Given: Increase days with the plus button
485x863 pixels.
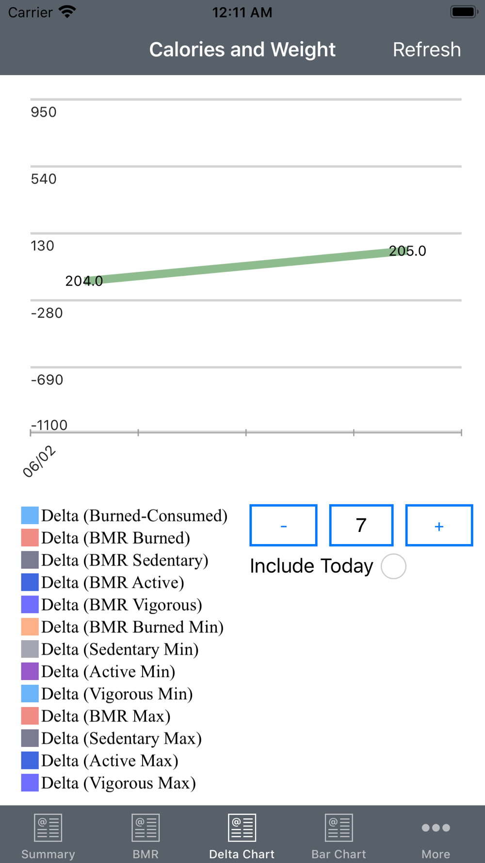Looking at the screenshot, I should coord(439,525).
